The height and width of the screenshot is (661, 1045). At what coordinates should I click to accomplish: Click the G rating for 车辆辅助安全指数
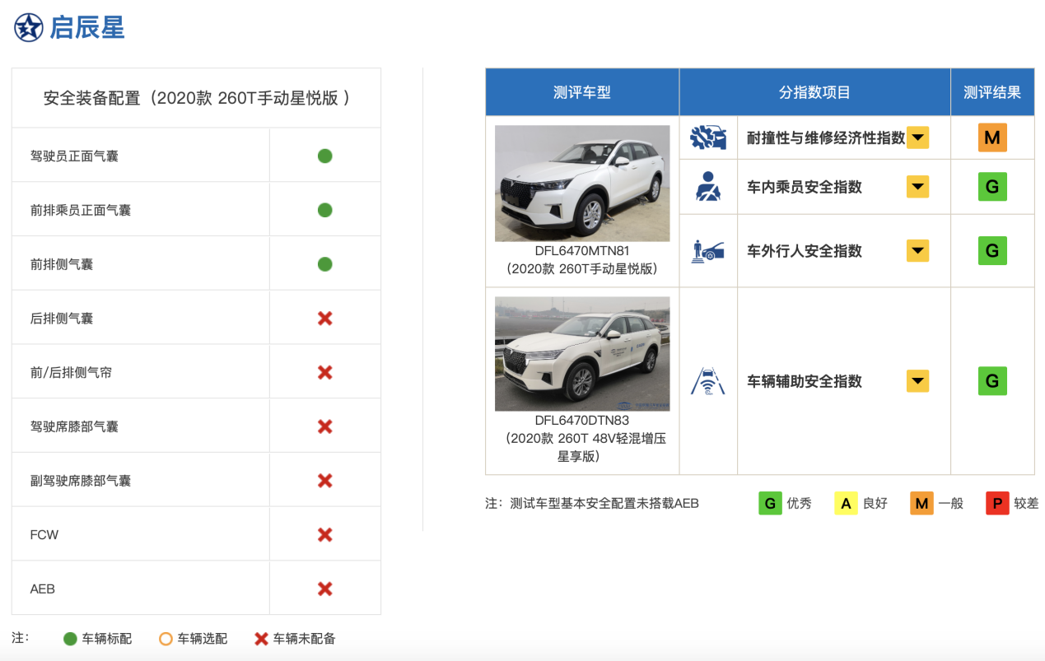point(992,381)
